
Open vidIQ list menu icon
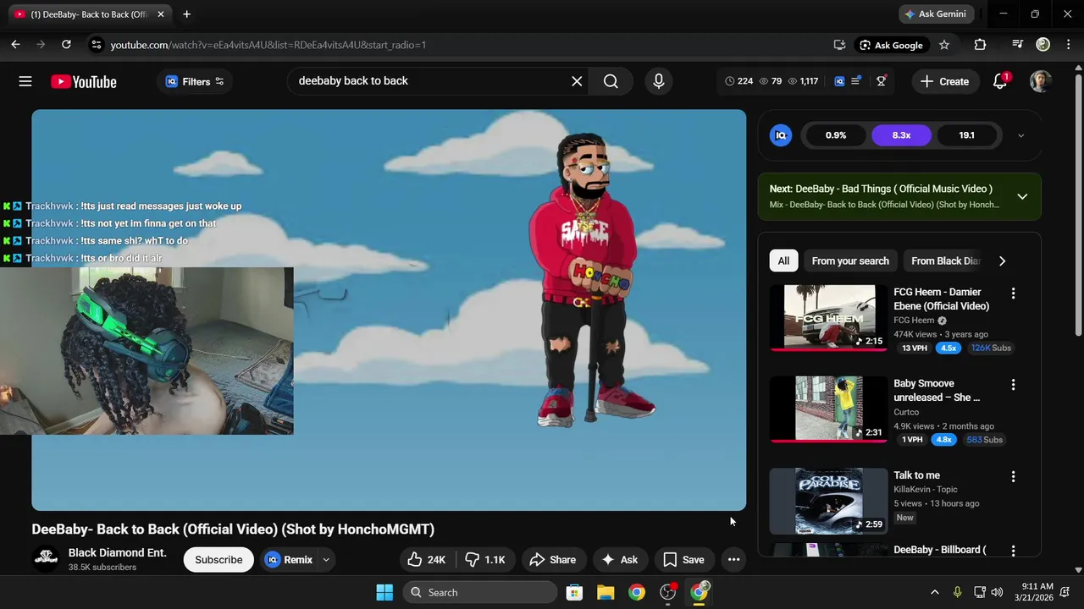[856, 80]
